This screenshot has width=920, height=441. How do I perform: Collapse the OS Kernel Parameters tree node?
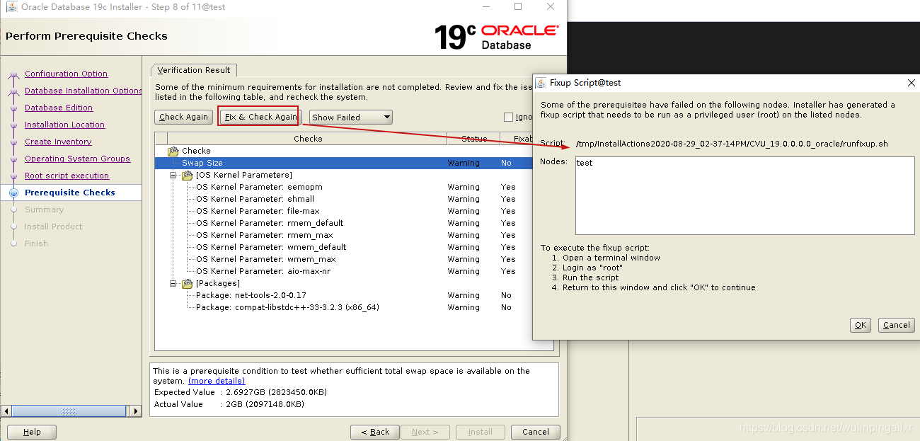[x=173, y=176]
